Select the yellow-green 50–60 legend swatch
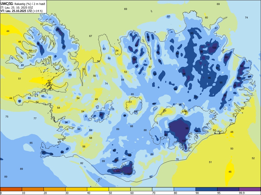The width and height of the screenshot is (261, 195). [120, 189]
